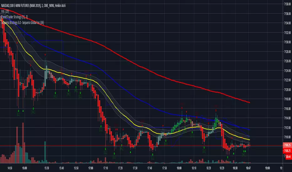The height and width of the screenshot is (172, 292).
Task: Click the 17:00 time axis label
Action: point(91,168)
